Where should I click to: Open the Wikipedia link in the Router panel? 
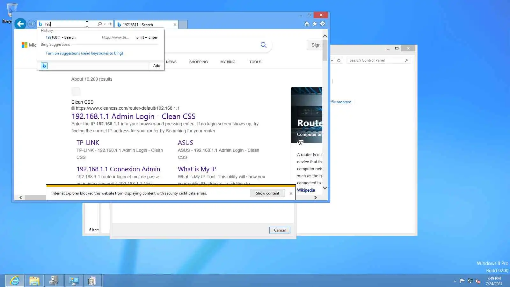[x=306, y=190]
